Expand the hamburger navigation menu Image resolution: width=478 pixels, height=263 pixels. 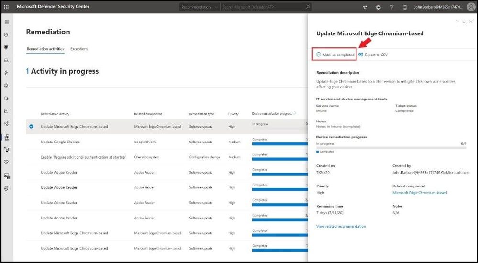[7, 22]
